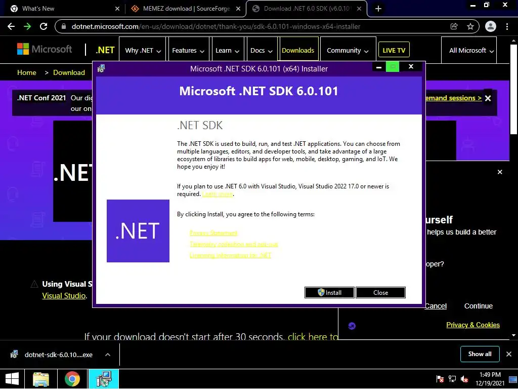This screenshot has height=389, width=518.
Task: Click the Home breadcrumb link
Action: click(x=27, y=72)
